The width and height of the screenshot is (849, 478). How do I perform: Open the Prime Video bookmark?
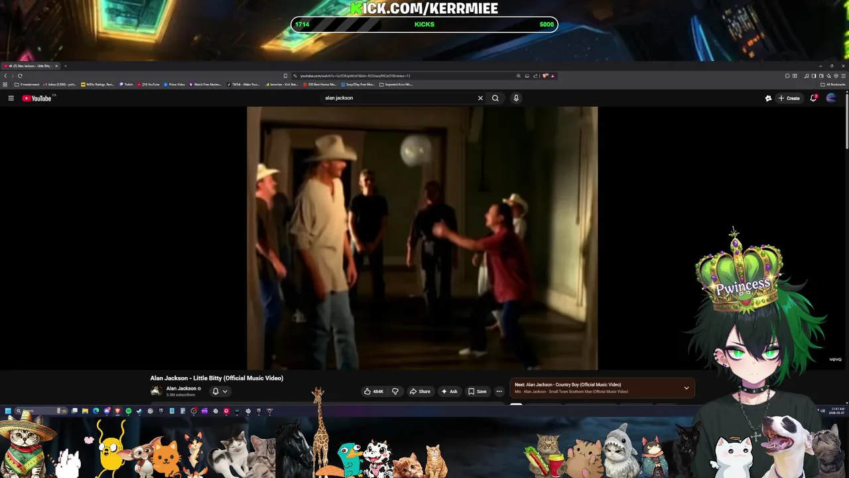[x=174, y=84]
